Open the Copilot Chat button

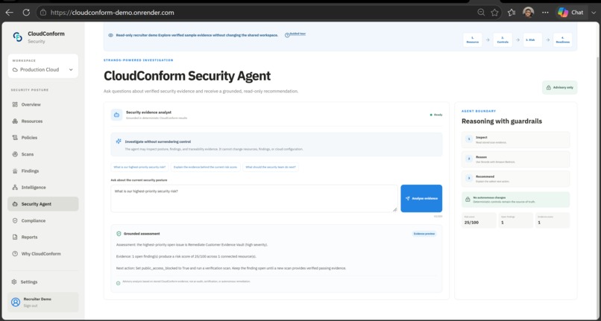(x=570, y=12)
